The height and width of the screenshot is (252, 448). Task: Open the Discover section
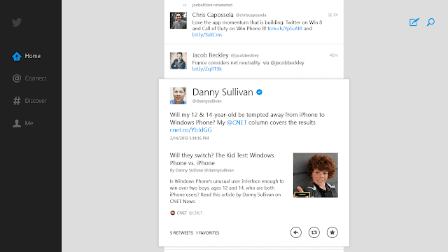point(29,101)
